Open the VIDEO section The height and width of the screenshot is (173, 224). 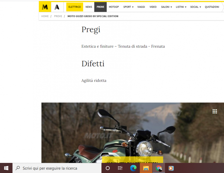(153, 7)
